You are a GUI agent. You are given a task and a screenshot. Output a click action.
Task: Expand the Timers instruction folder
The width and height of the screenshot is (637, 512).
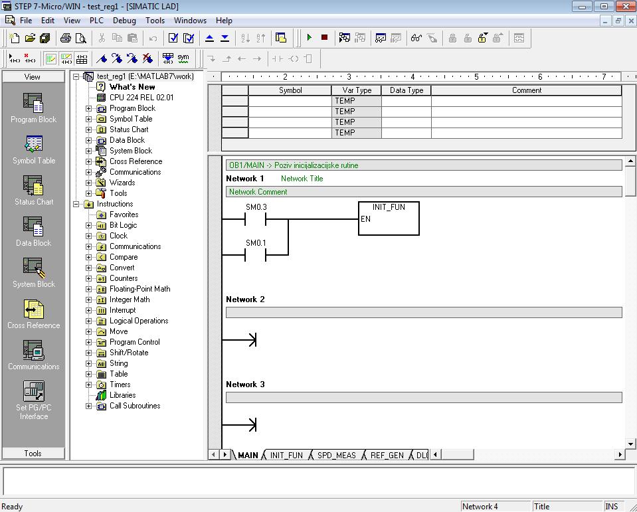pos(88,384)
